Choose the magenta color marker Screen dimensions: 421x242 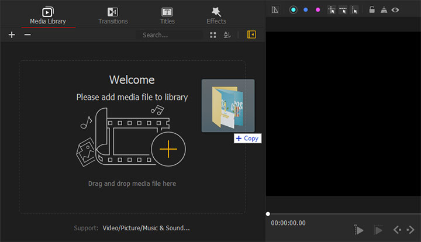pyautogui.click(x=318, y=10)
